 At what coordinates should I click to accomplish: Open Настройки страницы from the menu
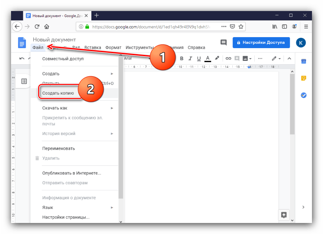pyautogui.click(x=74, y=217)
